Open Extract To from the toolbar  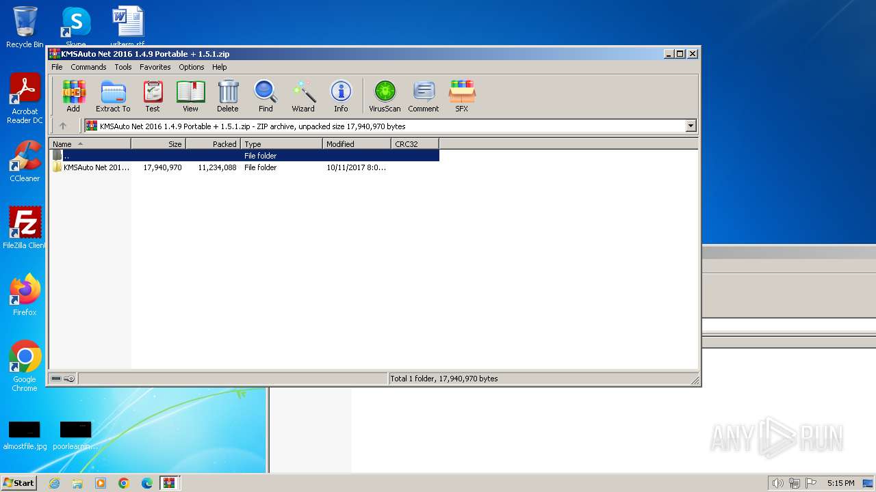[x=113, y=96]
